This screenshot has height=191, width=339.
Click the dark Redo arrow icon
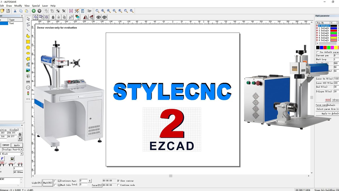coord(39,11)
